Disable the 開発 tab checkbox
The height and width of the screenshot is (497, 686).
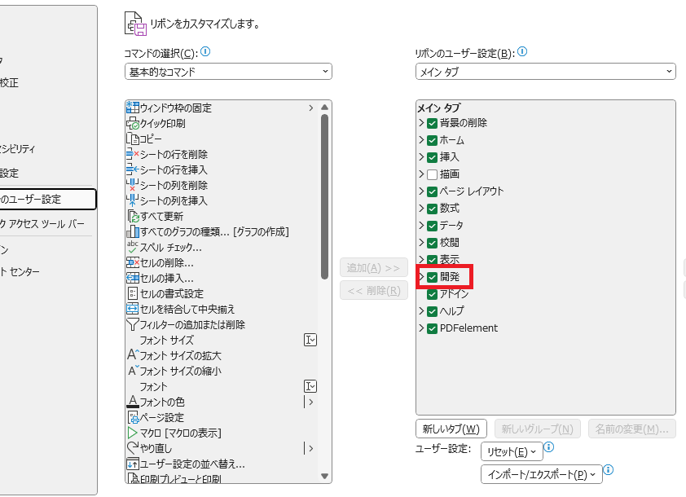tap(431, 276)
